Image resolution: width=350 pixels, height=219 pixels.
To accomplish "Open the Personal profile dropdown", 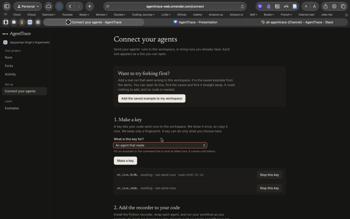I will (28, 6).
